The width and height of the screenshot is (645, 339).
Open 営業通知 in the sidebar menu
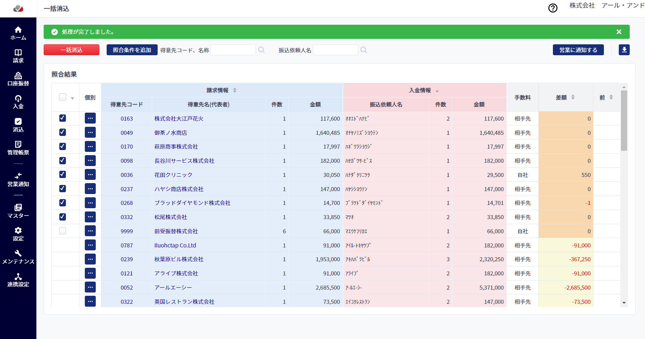(x=18, y=179)
